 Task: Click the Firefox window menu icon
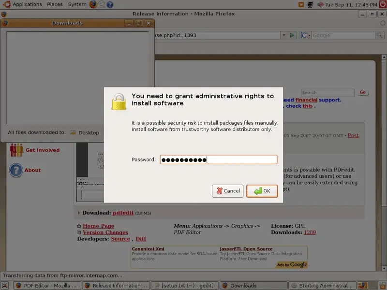point(4,14)
